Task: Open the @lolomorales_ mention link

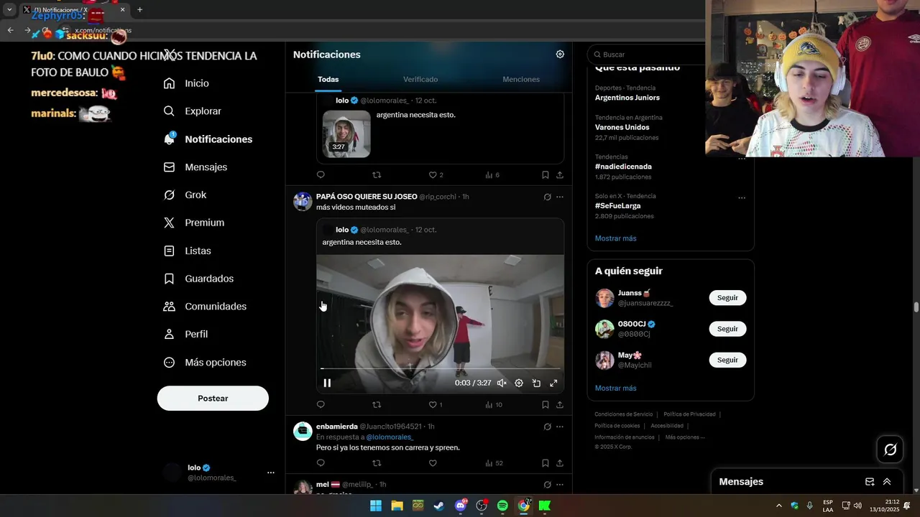Action: coord(390,437)
